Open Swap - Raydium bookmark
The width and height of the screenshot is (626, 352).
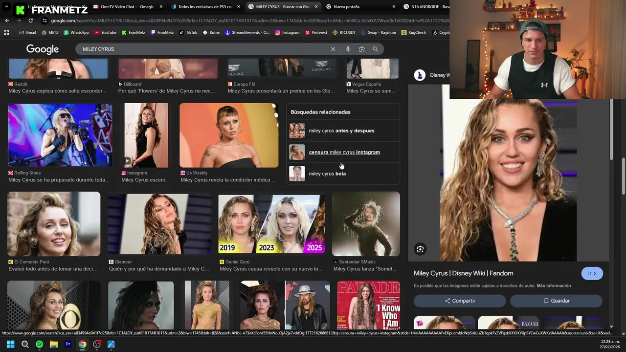click(x=378, y=33)
